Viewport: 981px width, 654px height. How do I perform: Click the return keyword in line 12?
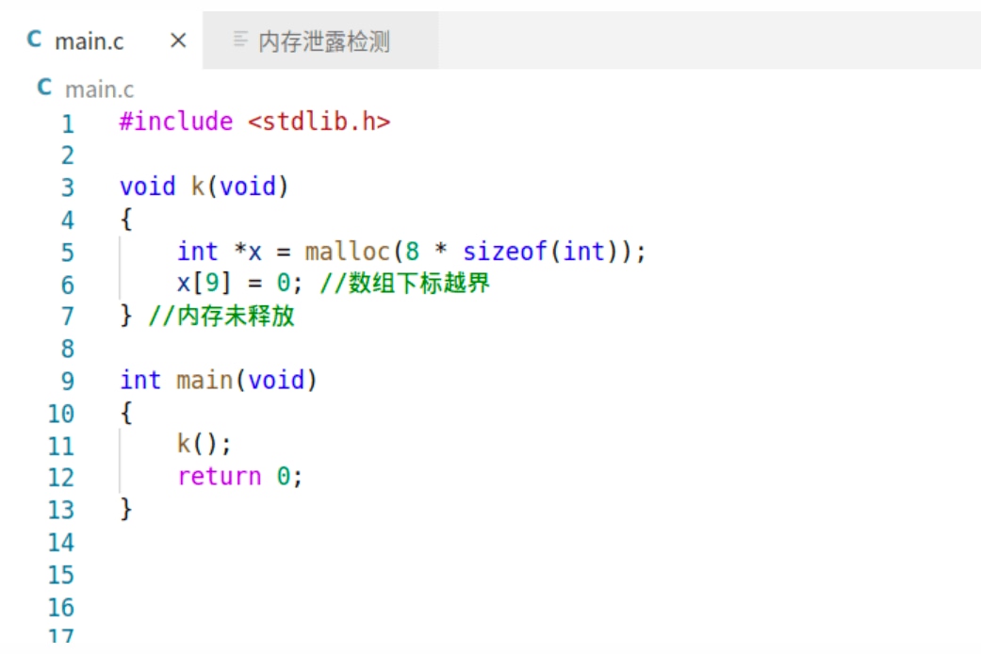219,477
